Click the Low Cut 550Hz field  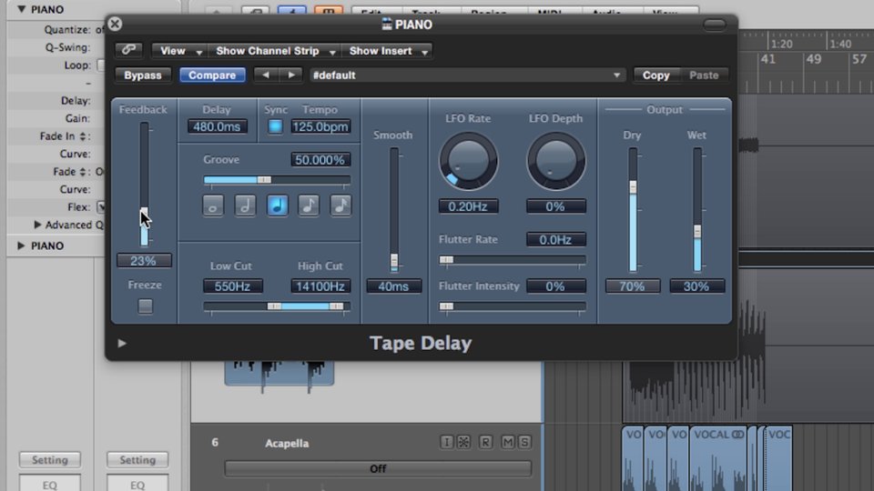pos(232,286)
